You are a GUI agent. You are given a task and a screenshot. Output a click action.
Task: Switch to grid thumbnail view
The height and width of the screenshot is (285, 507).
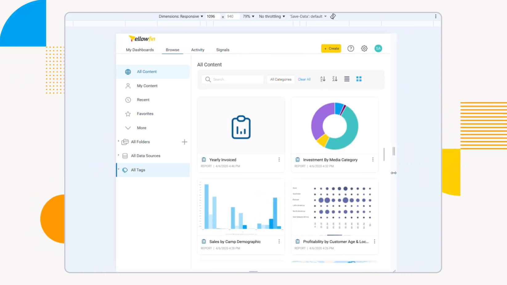tap(359, 79)
